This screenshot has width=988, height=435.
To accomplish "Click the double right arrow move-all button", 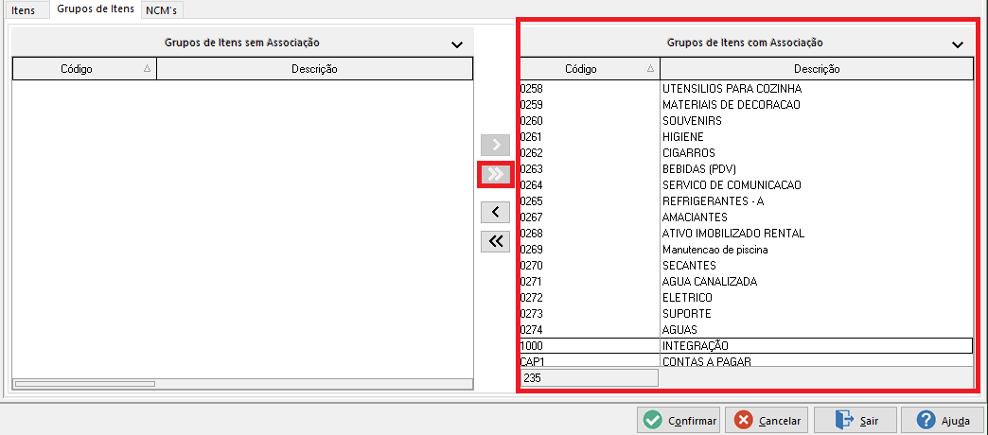I will pos(495,174).
